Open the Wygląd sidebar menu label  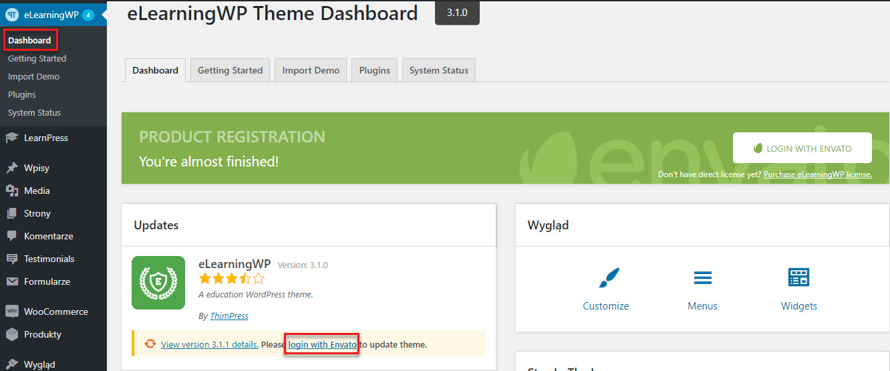39,364
